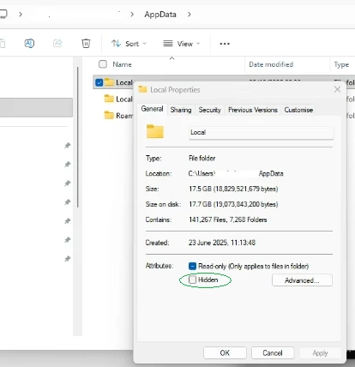Click the Roaming folder icon
This screenshot has width=355, height=367.
109,115
